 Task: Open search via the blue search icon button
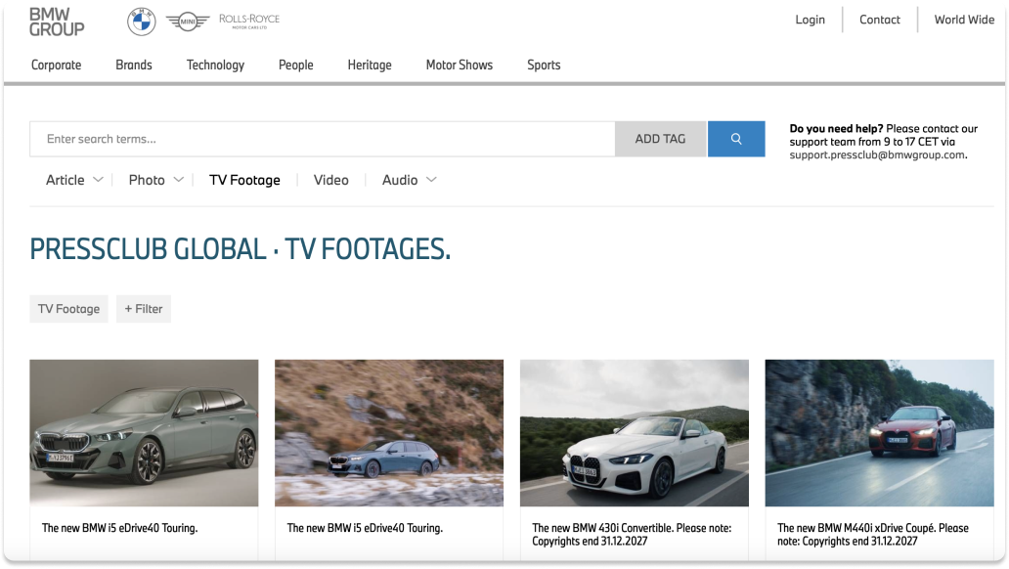735,138
